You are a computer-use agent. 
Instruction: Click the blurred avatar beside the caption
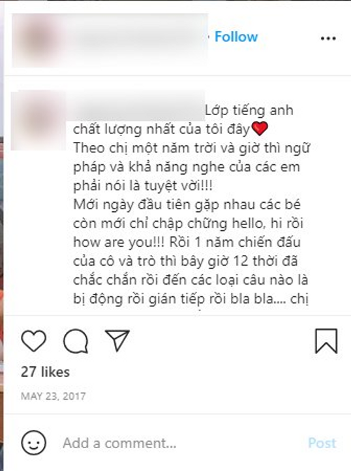click(x=38, y=120)
